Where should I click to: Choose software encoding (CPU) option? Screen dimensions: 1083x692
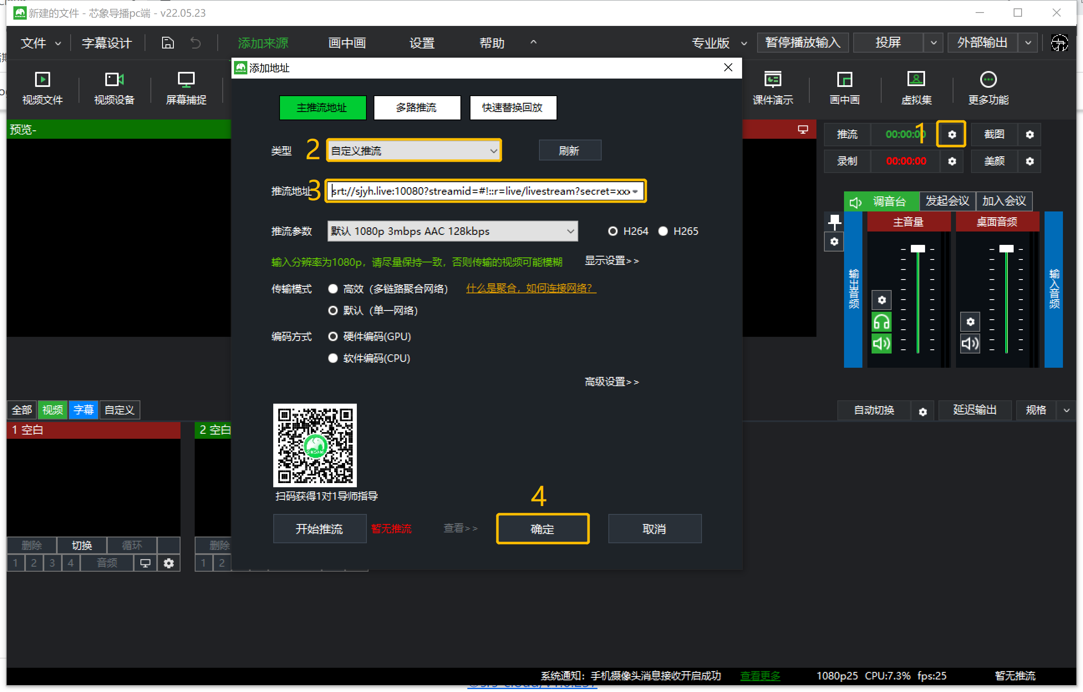point(333,358)
